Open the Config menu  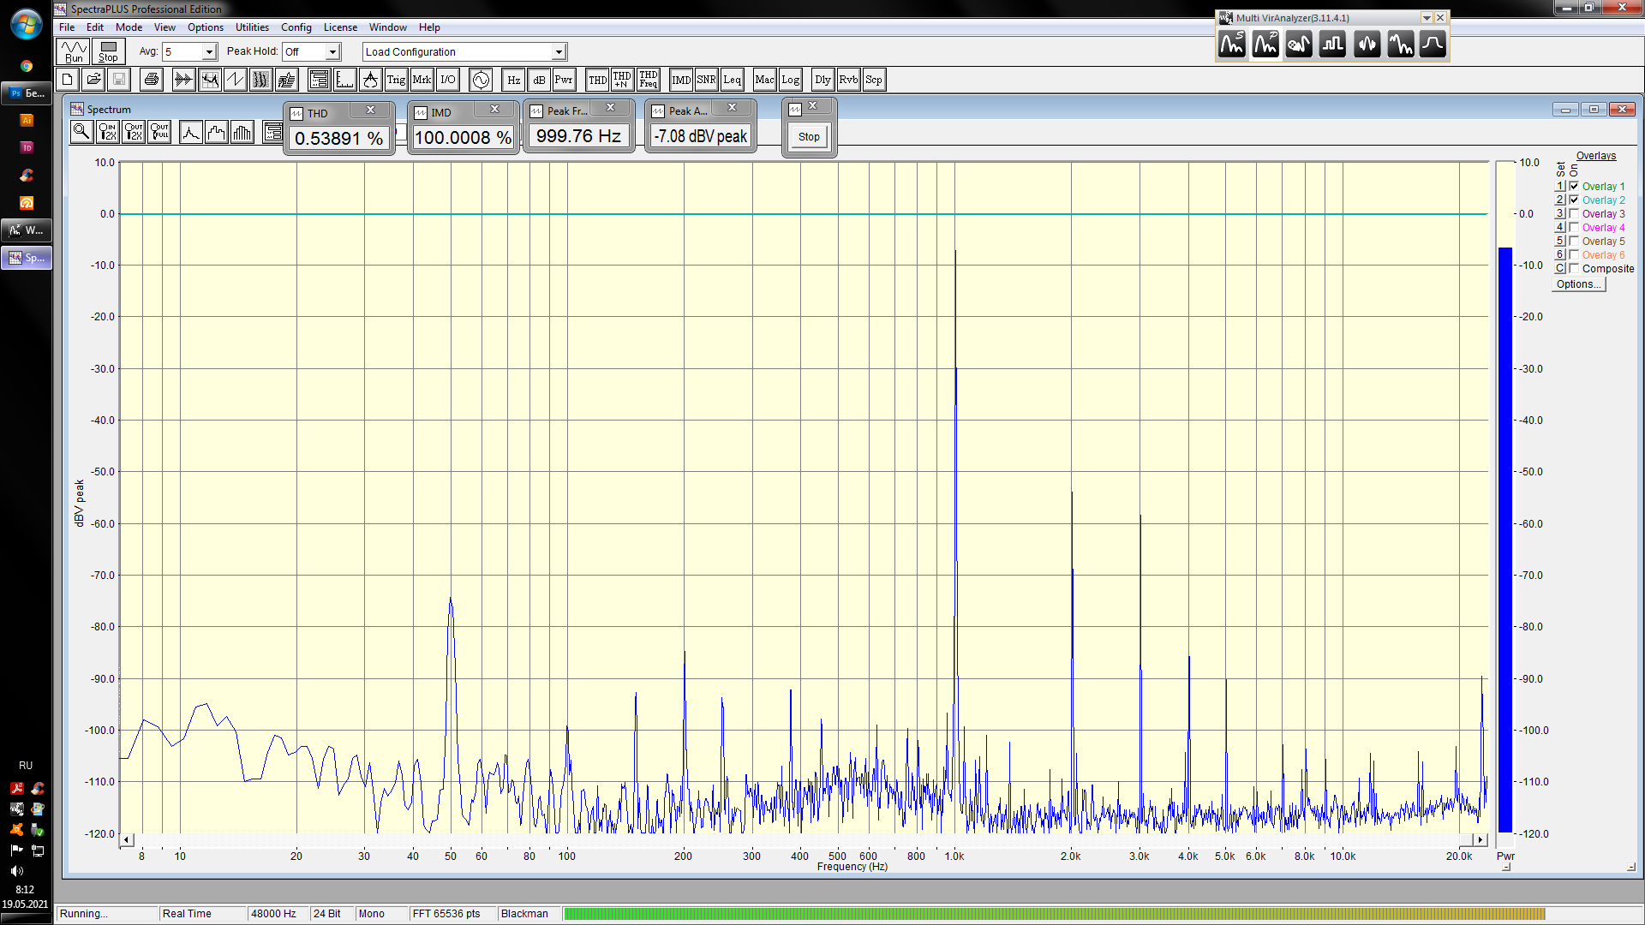(296, 27)
